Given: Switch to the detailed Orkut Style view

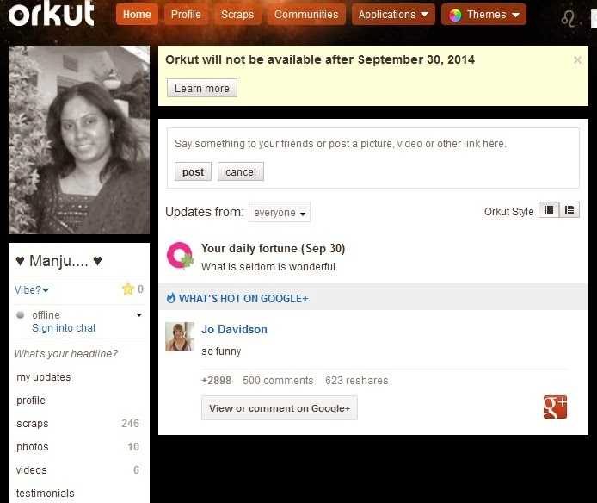Looking at the screenshot, I should pos(549,210).
